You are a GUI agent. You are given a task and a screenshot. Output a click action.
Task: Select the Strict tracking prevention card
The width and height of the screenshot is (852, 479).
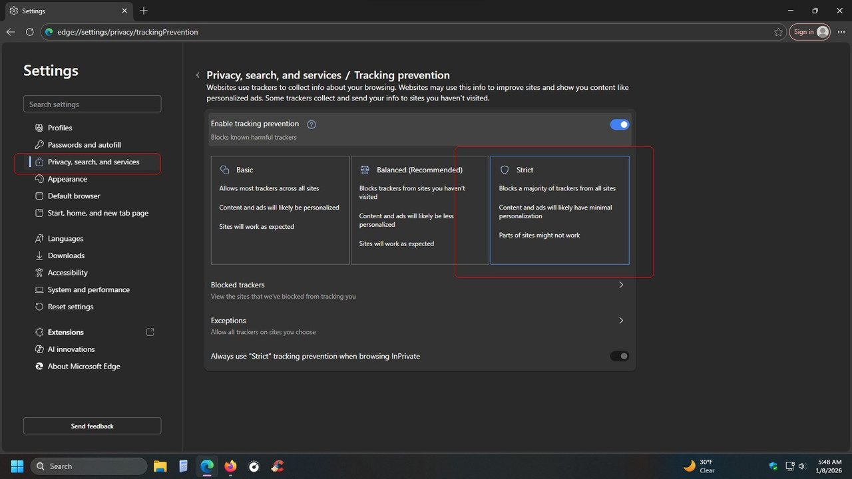[560, 210]
